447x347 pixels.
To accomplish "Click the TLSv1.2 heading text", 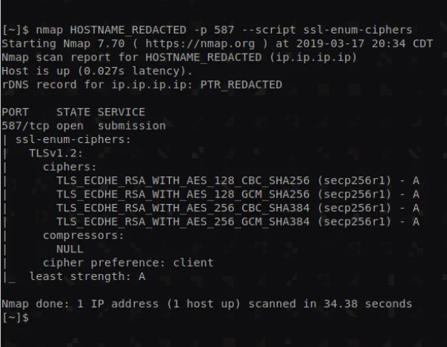I will [53, 153].
